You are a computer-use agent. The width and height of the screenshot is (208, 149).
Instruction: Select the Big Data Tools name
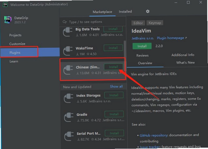[88, 29]
